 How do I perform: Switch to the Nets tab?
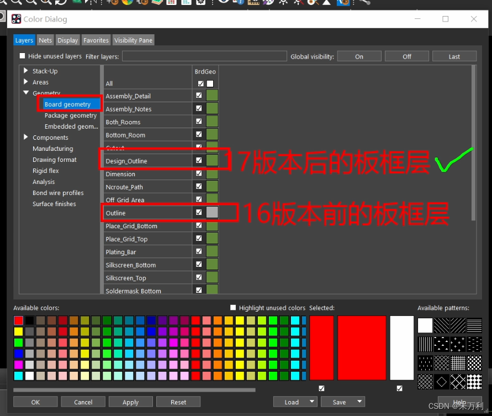click(45, 40)
